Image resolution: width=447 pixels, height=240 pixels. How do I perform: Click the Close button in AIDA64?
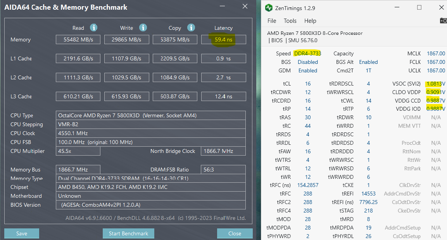click(235, 233)
